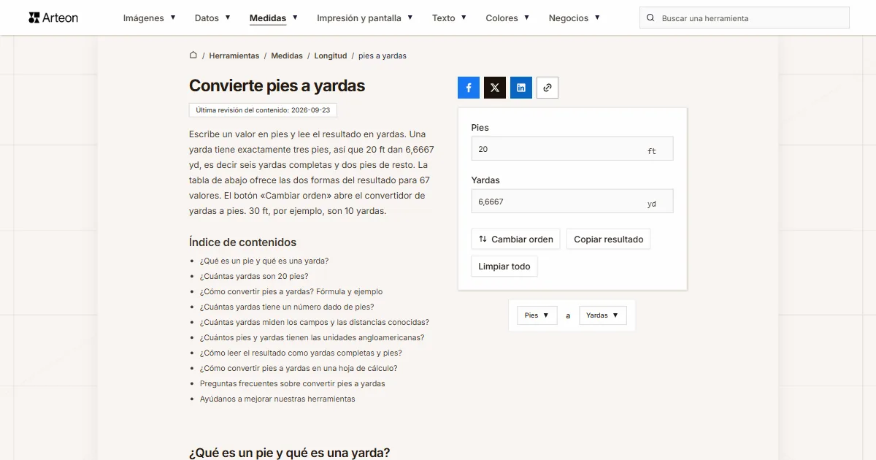Click the search magnifier icon
This screenshot has width=876, height=460.
pos(651,18)
